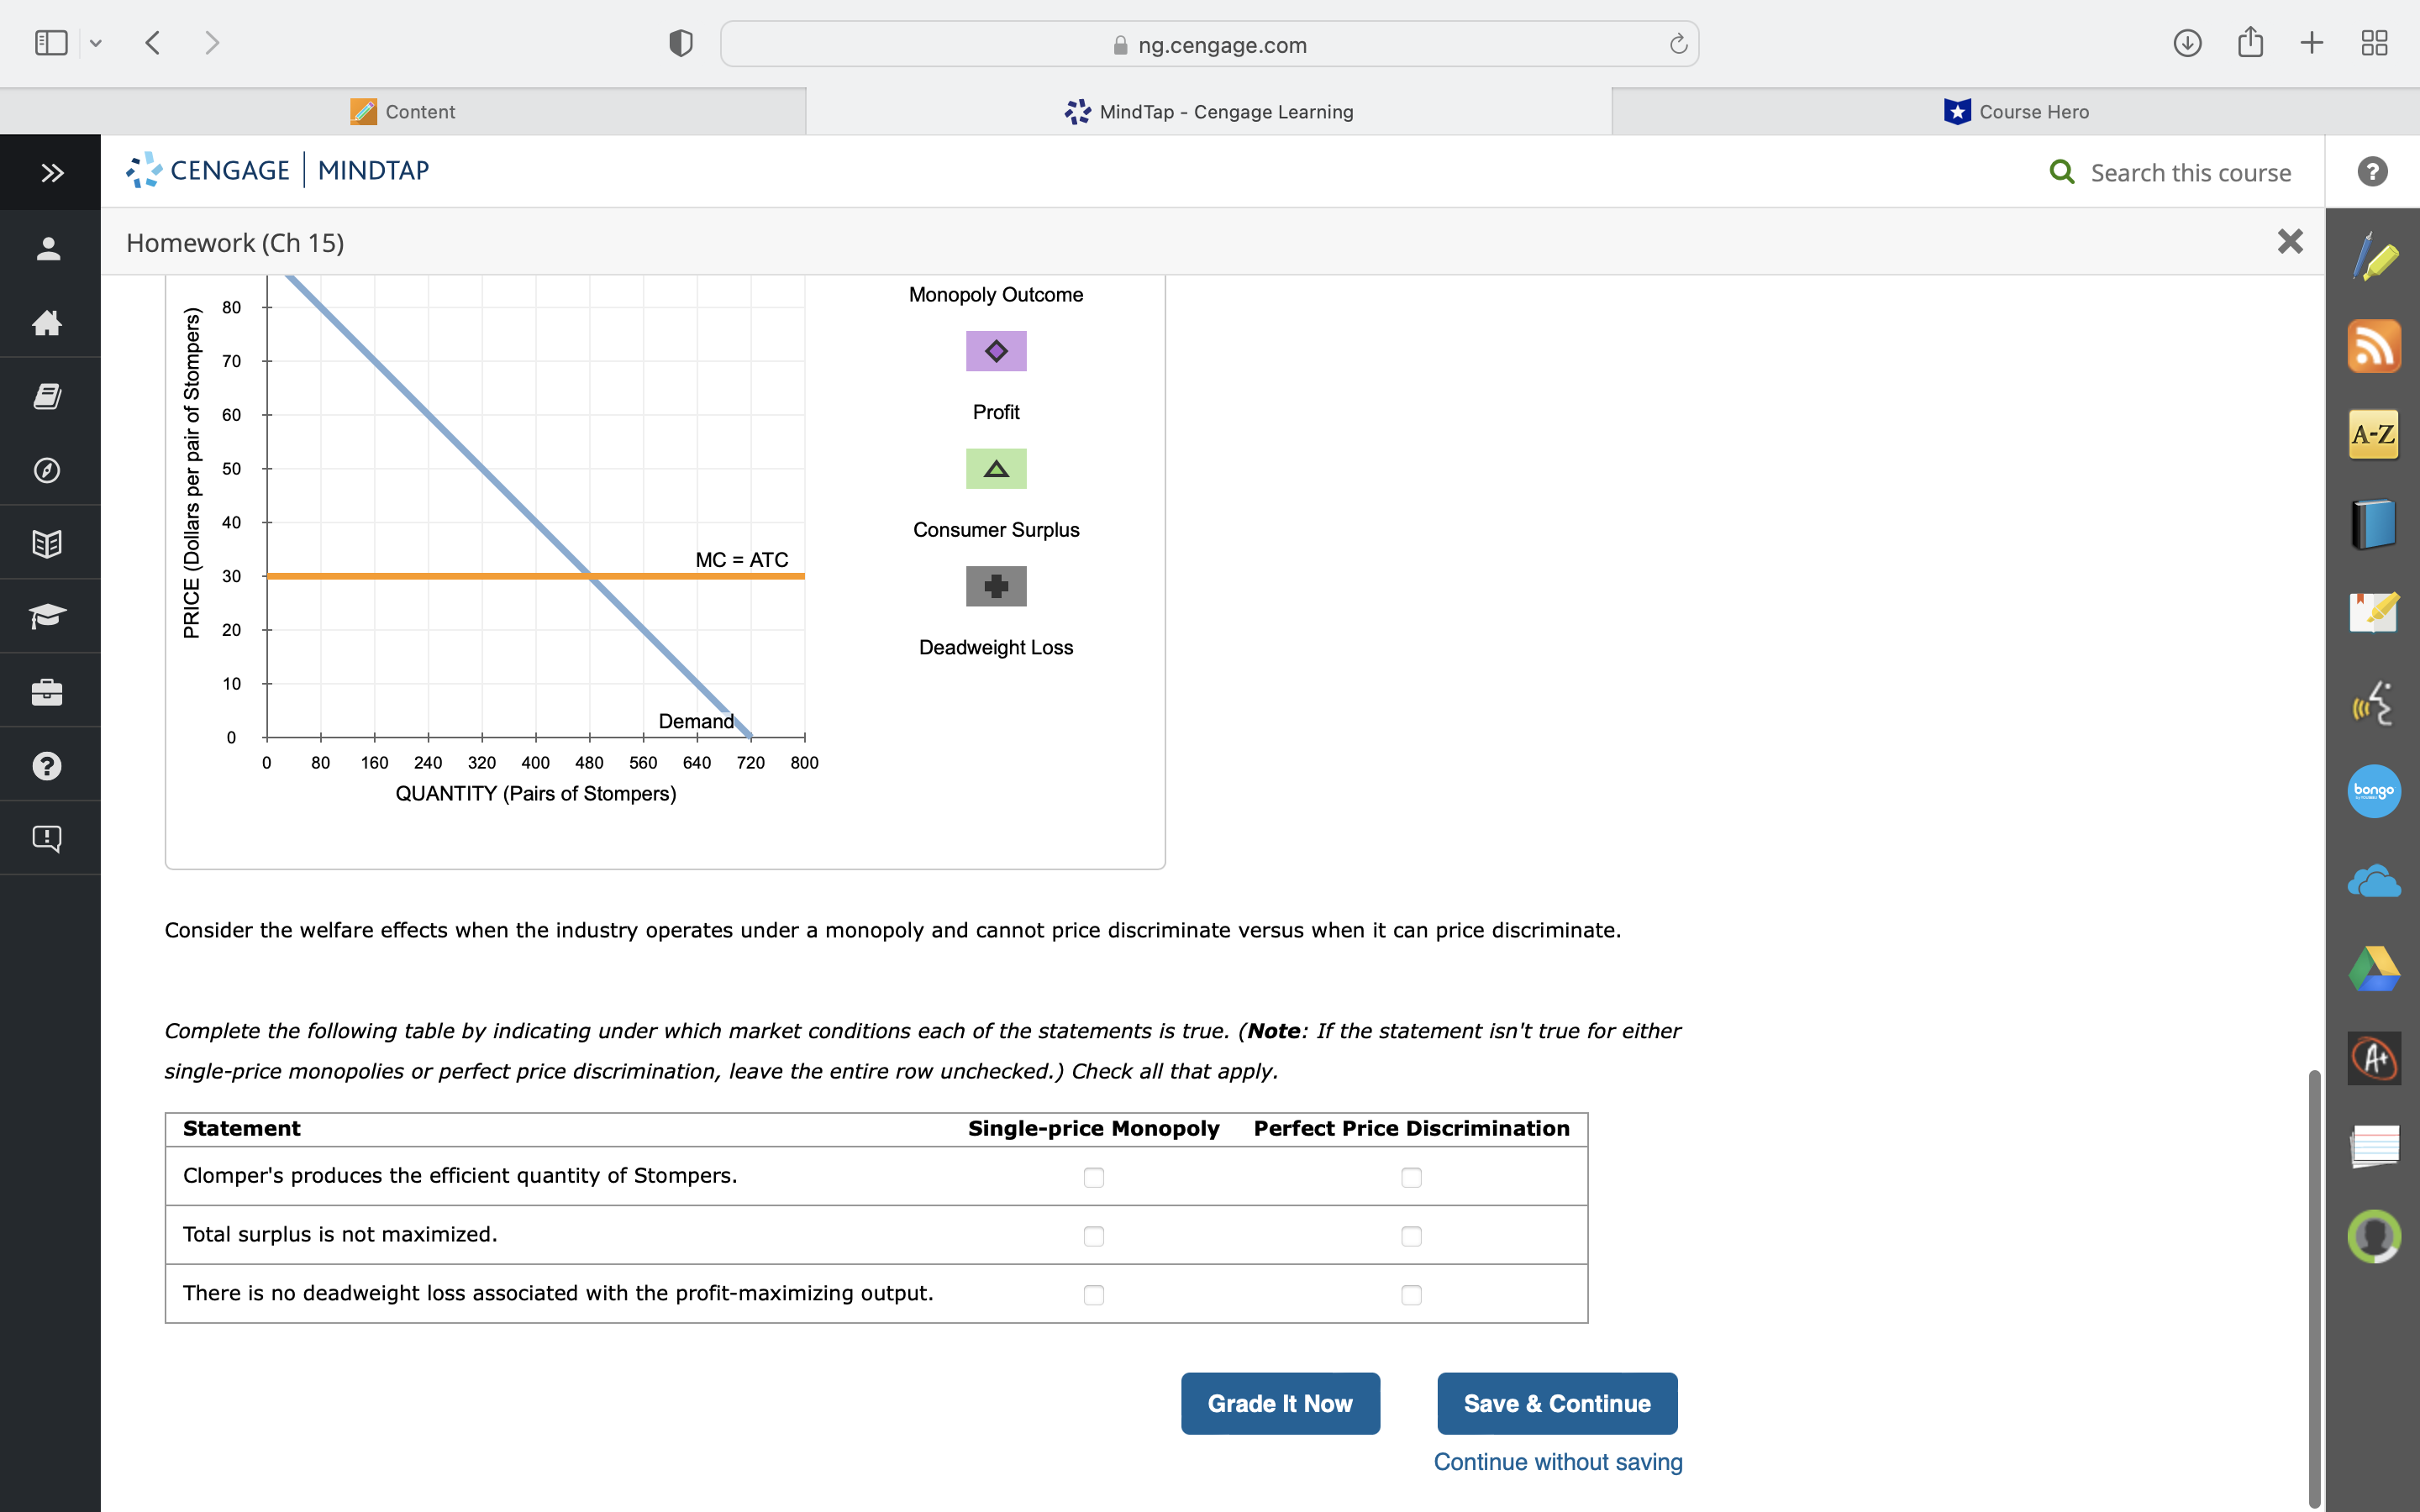Open the A-Z glossary icon
The height and width of the screenshot is (1512, 2420).
pyautogui.click(x=2373, y=435)
